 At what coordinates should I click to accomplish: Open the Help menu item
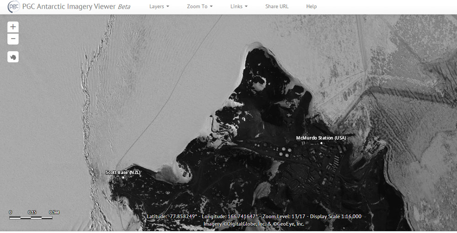(311, 7)
